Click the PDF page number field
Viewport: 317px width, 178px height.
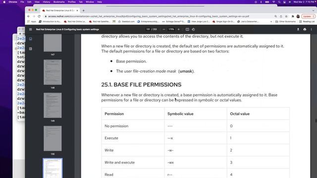[148, 30]
